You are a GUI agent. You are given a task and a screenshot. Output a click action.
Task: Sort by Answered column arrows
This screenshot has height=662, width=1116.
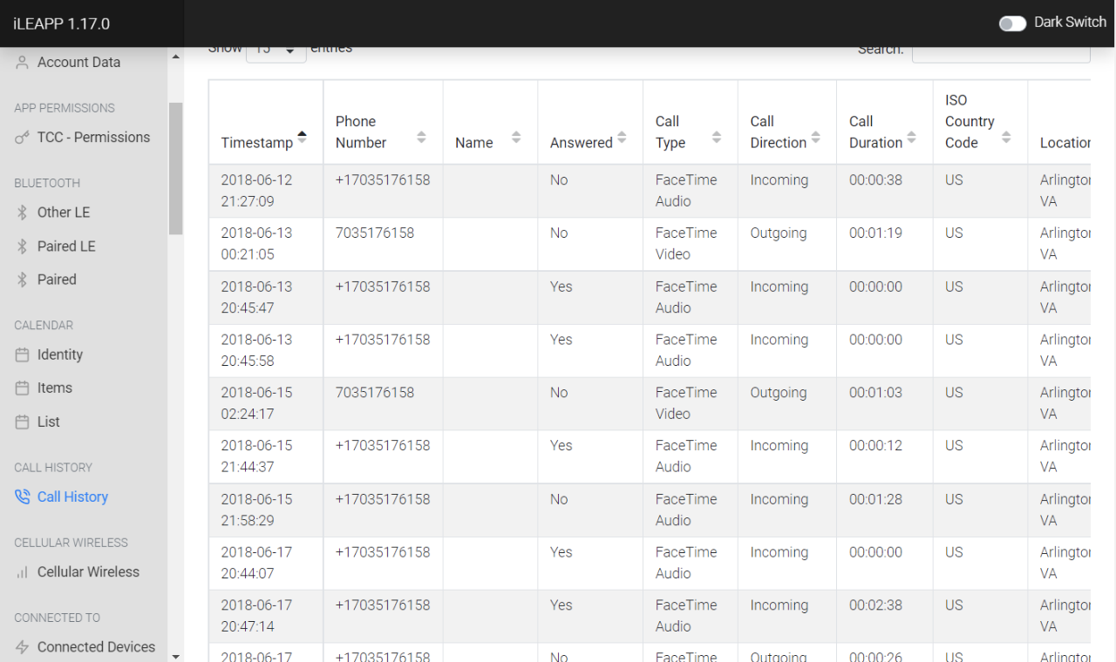tap(622, 137)
